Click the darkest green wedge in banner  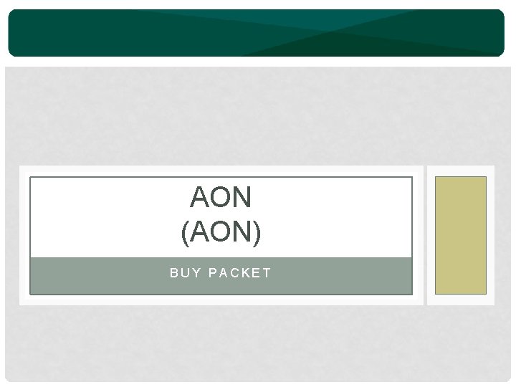coord(345,46)
